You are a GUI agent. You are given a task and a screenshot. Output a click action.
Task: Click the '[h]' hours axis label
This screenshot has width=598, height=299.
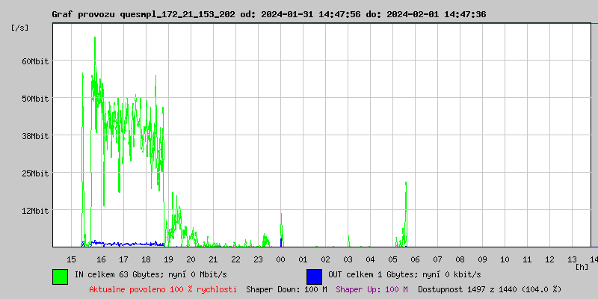tap(582, 267)
